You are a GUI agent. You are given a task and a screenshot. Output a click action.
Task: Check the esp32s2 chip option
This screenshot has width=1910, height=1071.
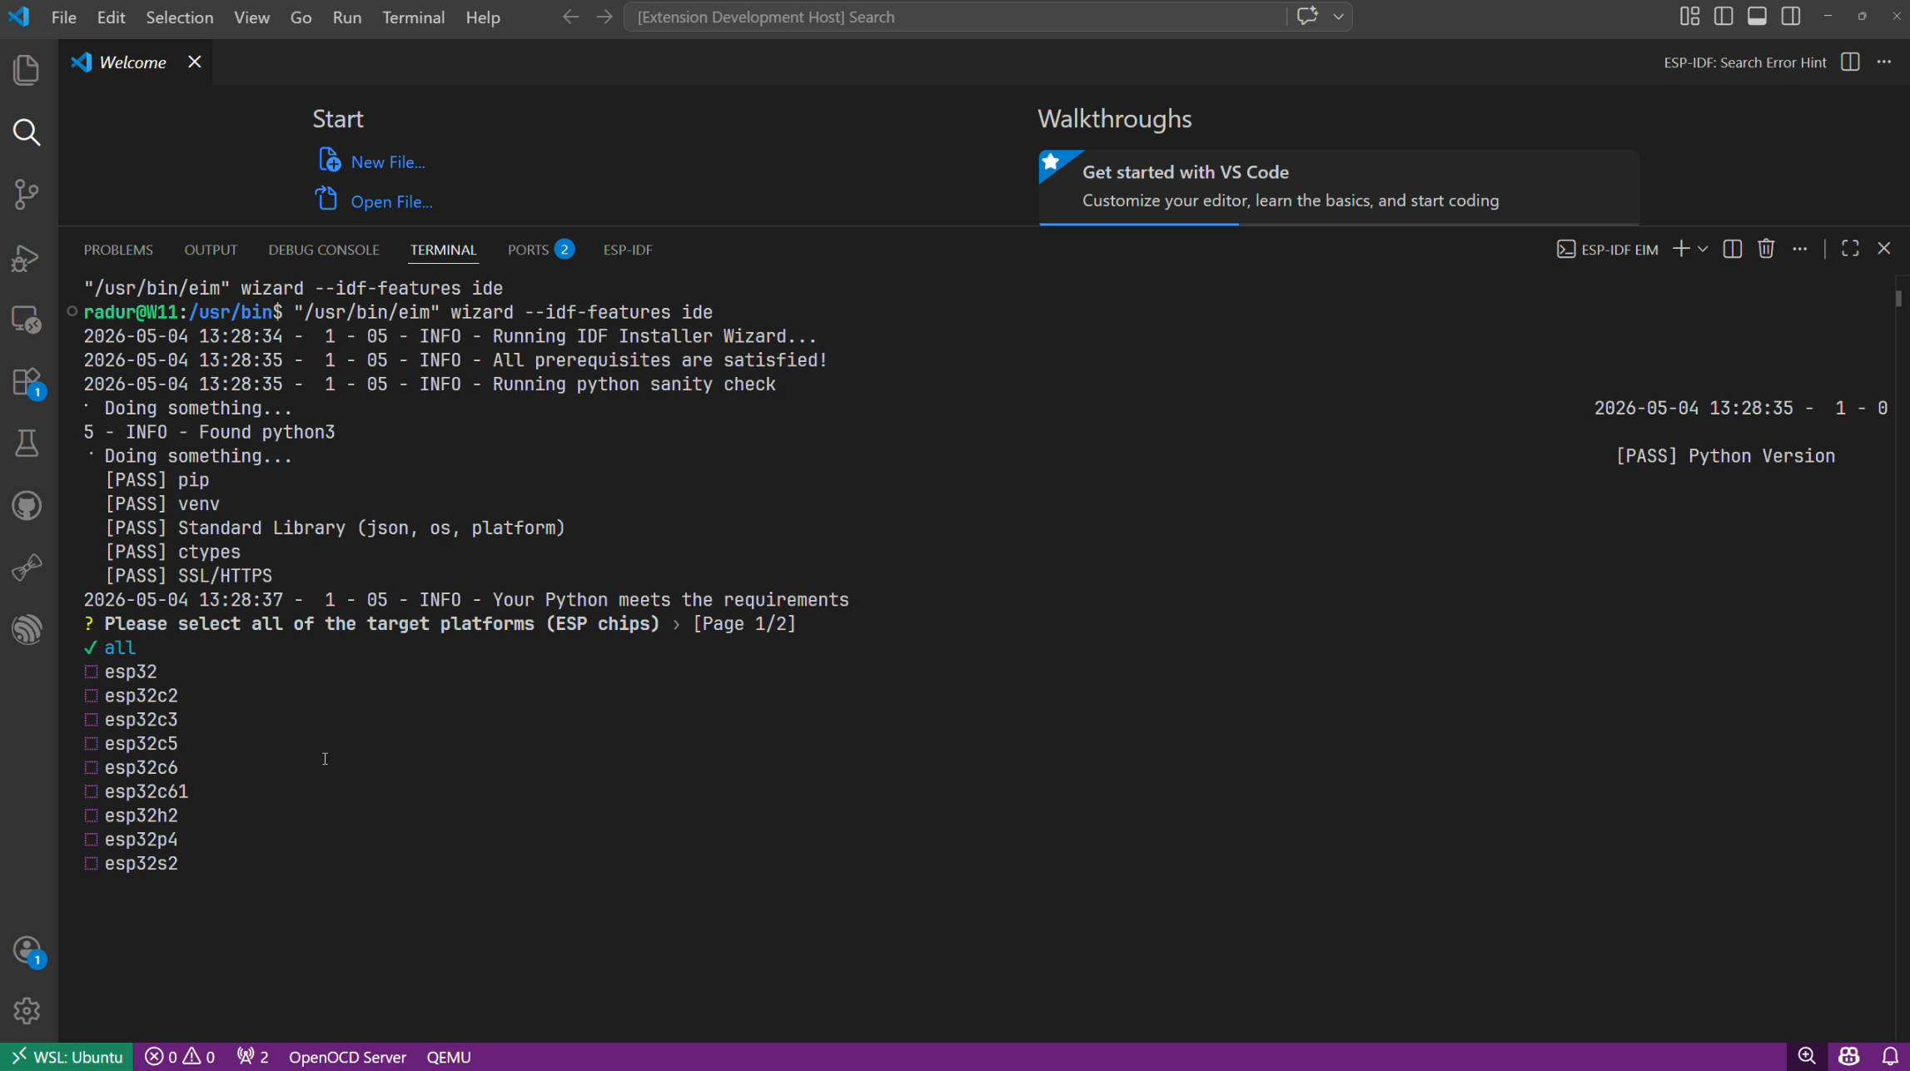[x=131, y=864]
